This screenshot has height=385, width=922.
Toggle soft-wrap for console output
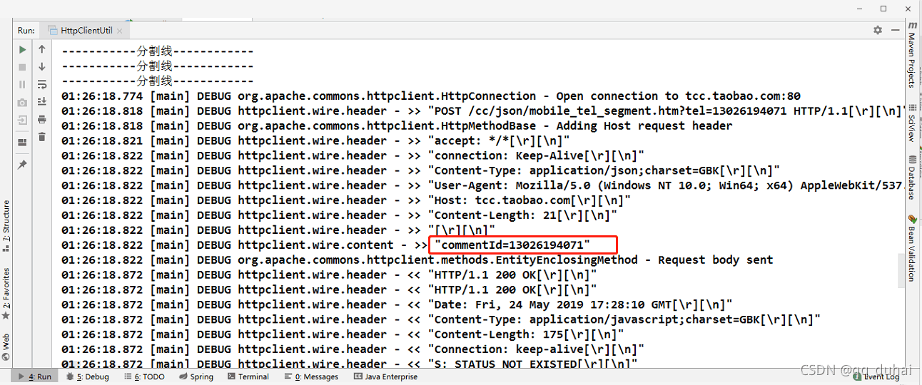pyautogui.click(x=42, y=84)
